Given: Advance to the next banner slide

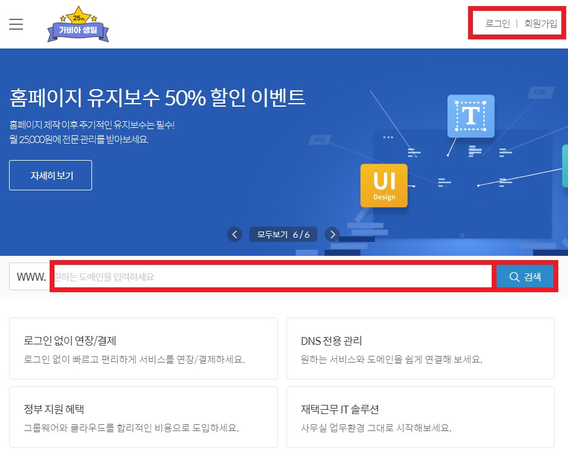Looking at the screenshot, I should (x=332, y=234).
